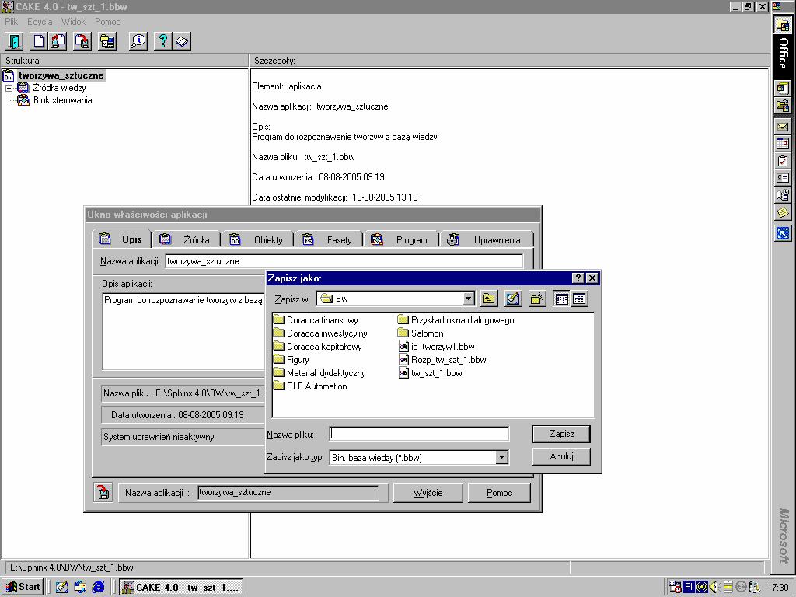Click the Nazwa aplikacji text field
This screenshot has height=597, width=796.
point(344,261)
